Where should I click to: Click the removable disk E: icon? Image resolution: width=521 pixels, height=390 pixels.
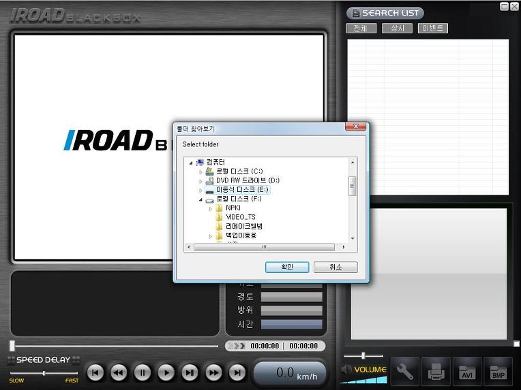[x=209, y=191]
